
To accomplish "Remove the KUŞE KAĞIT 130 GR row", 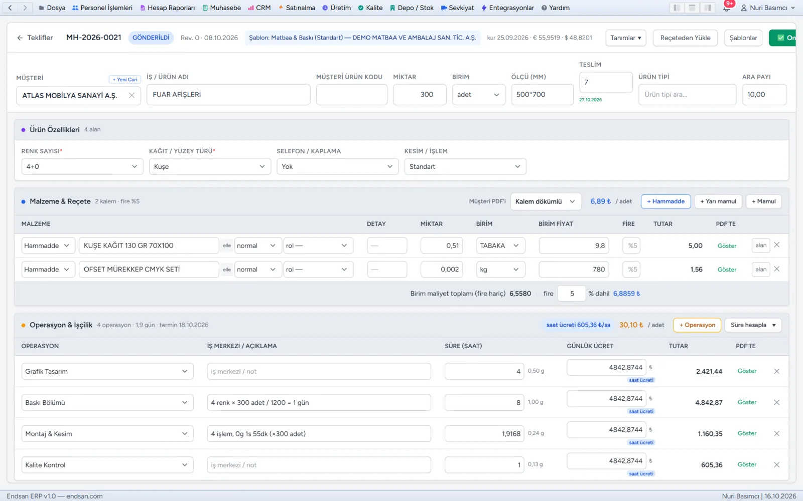I will click(777, 245).
